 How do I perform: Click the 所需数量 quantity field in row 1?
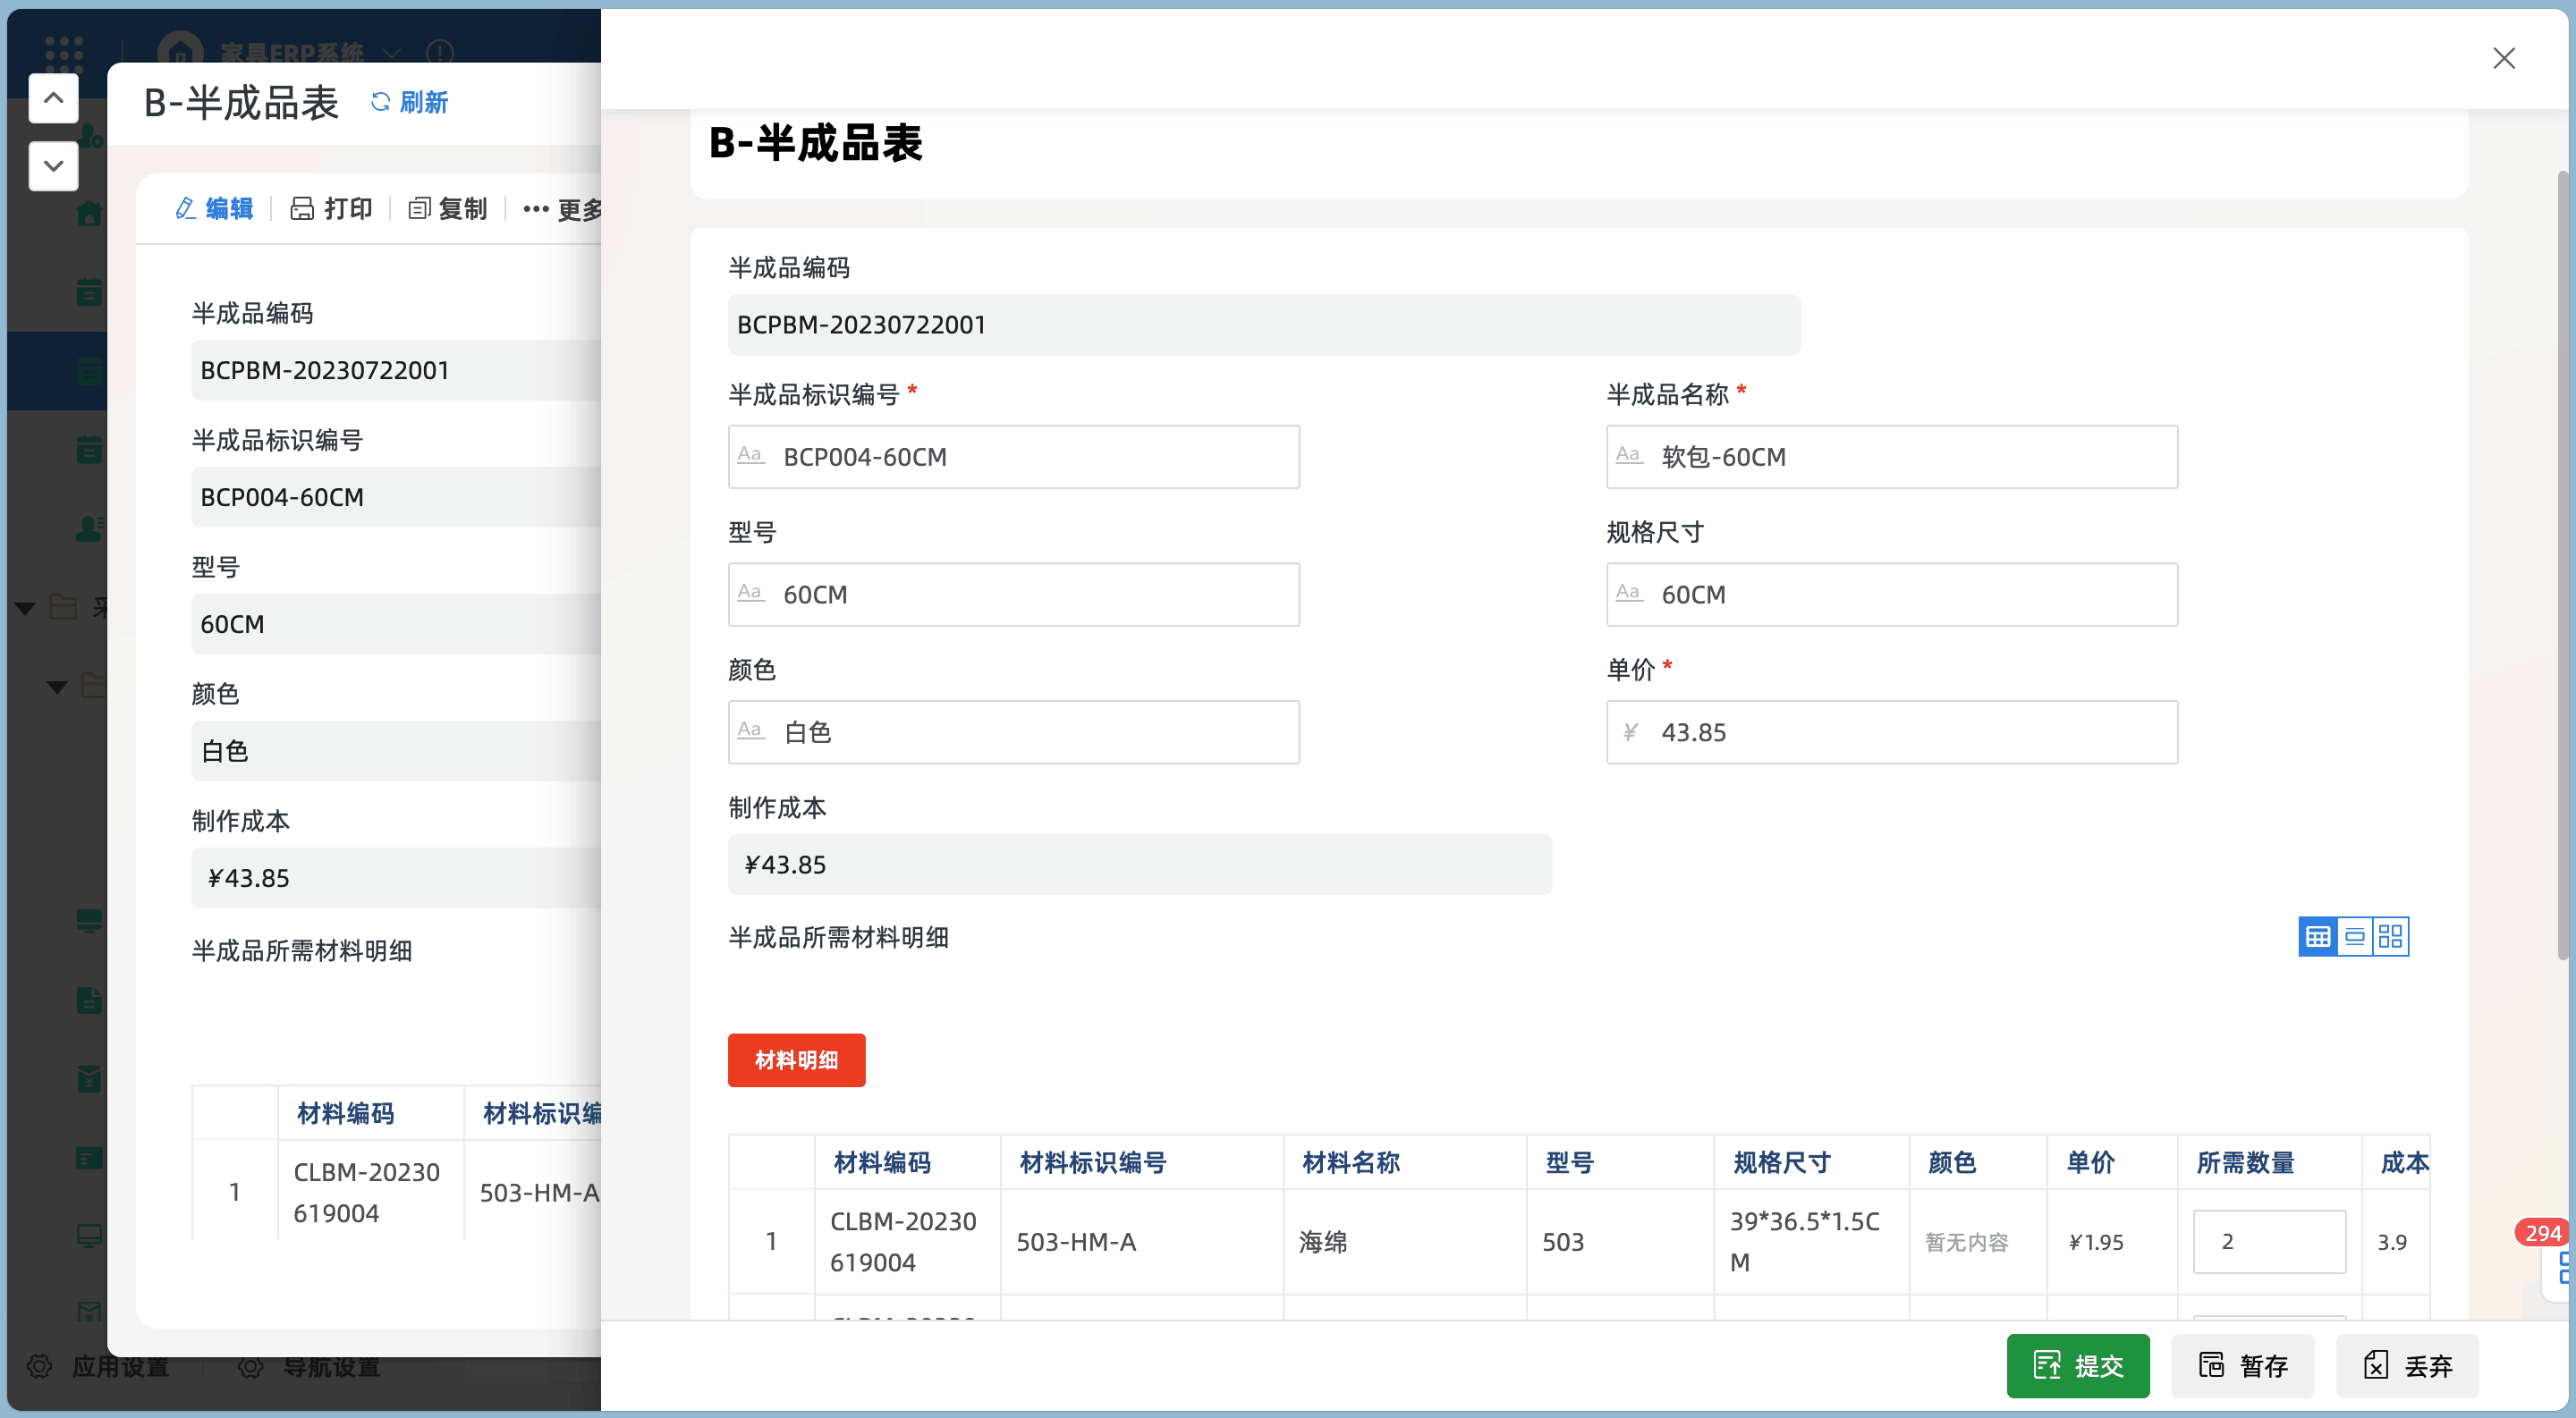point(2268,1241)
